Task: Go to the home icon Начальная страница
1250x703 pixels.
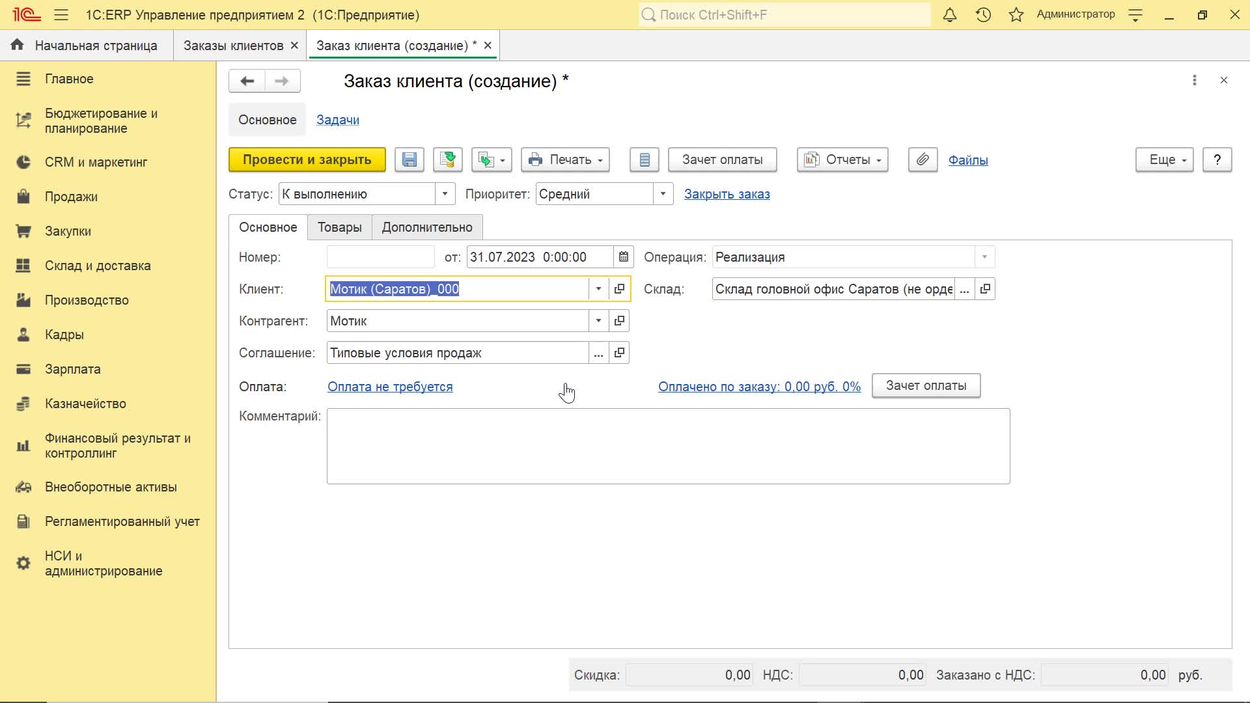Action: click(18, 45)
